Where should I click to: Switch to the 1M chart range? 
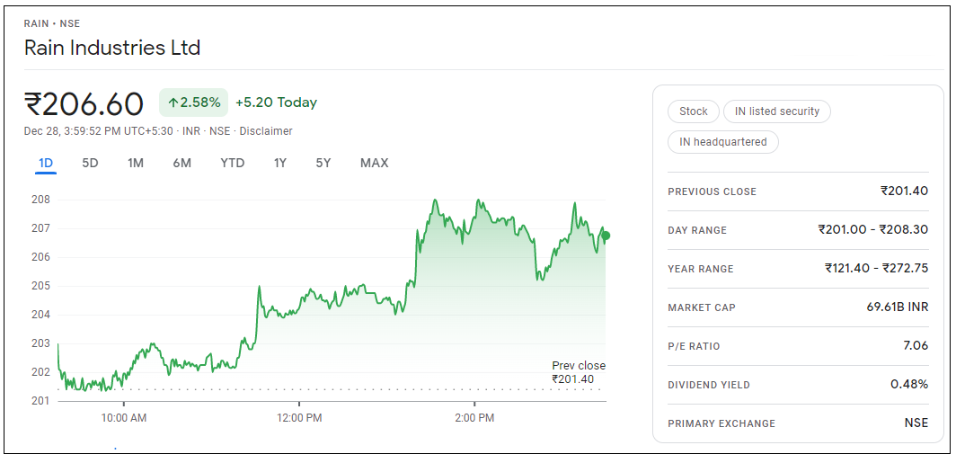click(136, 163)
